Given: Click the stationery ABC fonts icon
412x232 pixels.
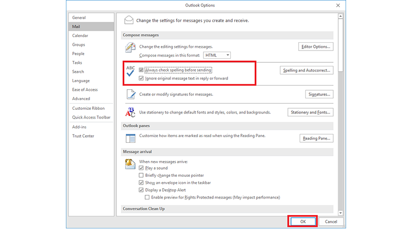Looking at the screenshot, I should pyautogui.click(x=130, y=112).
